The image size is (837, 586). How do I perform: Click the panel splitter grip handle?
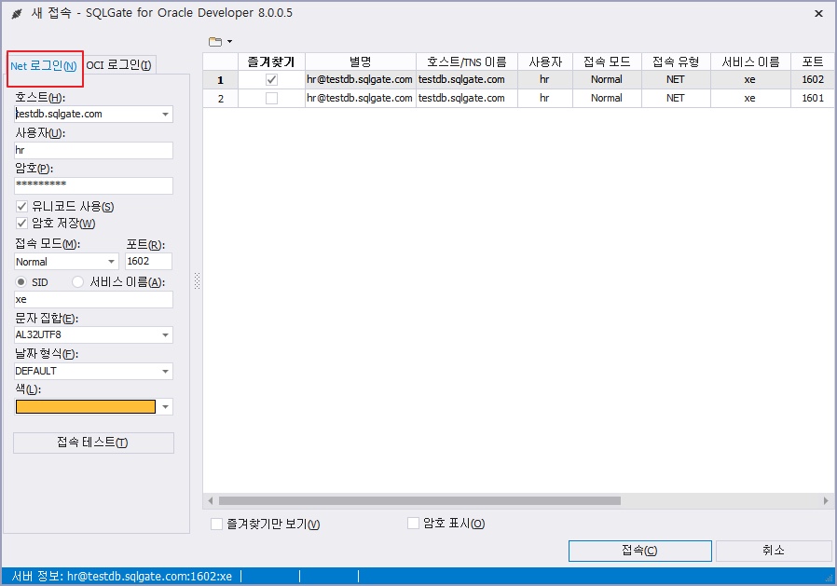197,281
